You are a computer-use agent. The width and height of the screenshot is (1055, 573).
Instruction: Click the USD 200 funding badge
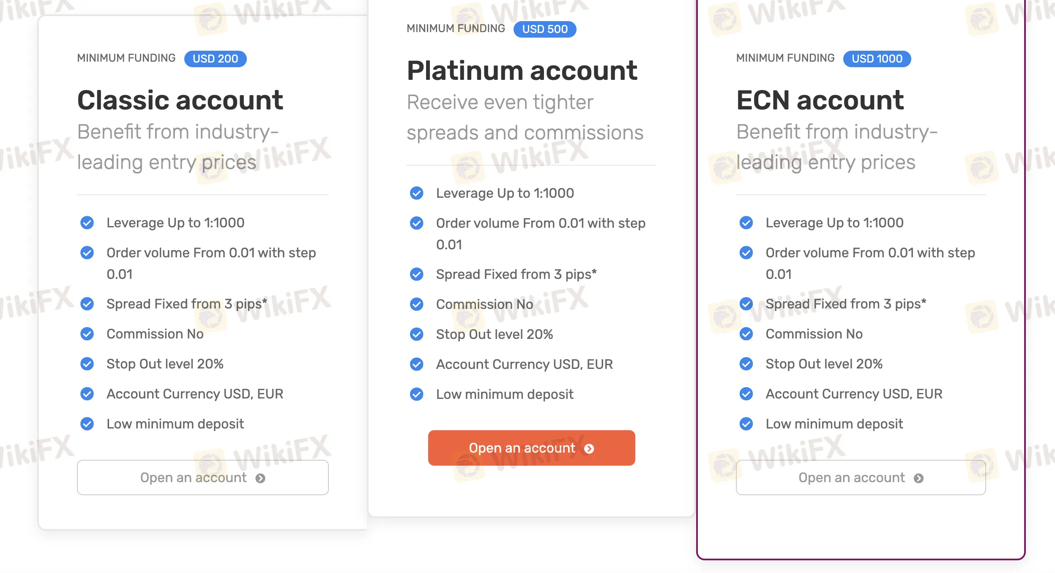point(215,59)
